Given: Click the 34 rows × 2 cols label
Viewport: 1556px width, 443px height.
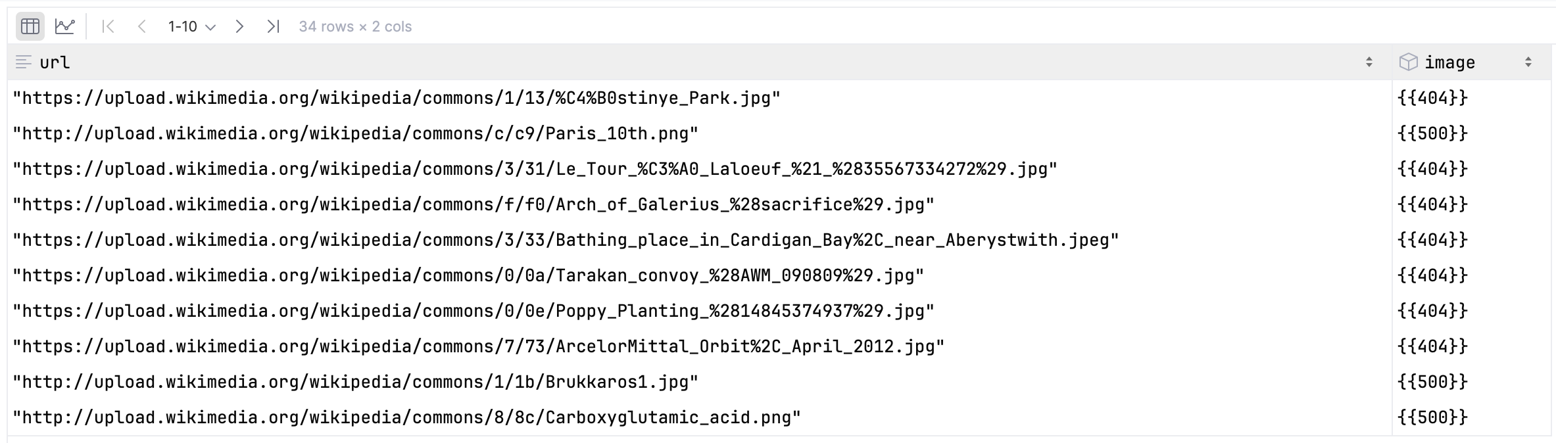Looking at the screenshot, I should 355,26.
